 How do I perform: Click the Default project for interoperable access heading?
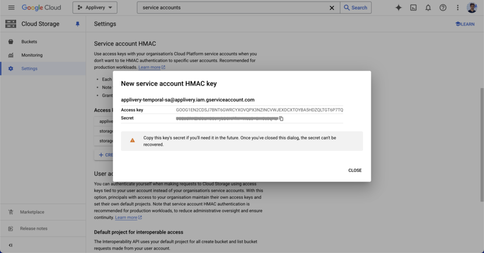(138, 232)
